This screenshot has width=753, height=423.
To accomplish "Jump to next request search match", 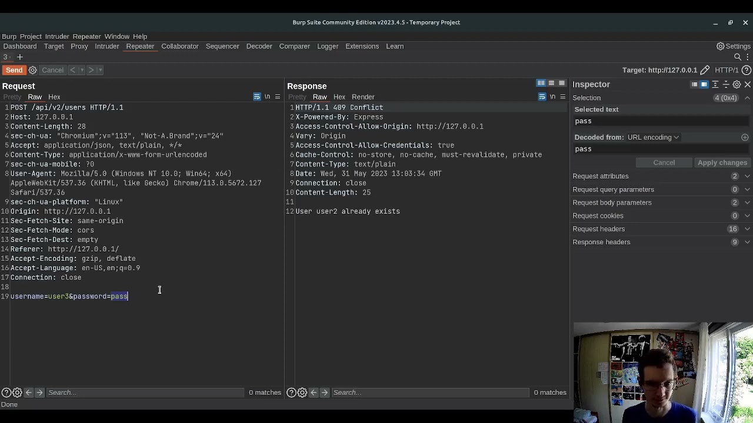I will [39, 392].
